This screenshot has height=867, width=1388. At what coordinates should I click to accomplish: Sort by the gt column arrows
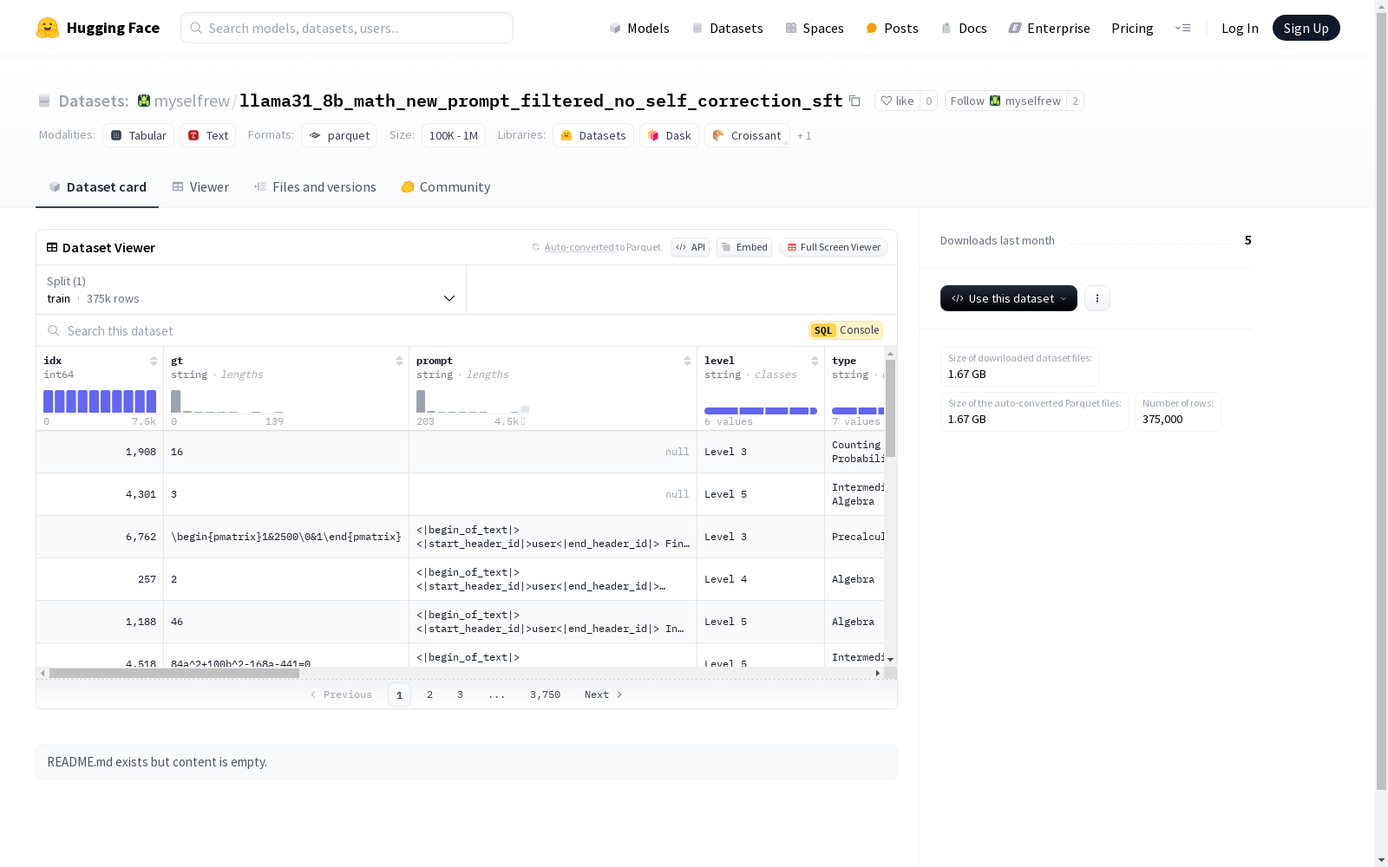[x=399, y=361]
